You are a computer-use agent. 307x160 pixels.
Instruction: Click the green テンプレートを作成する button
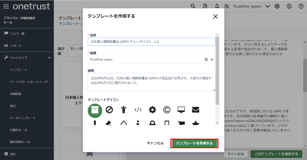194,143
